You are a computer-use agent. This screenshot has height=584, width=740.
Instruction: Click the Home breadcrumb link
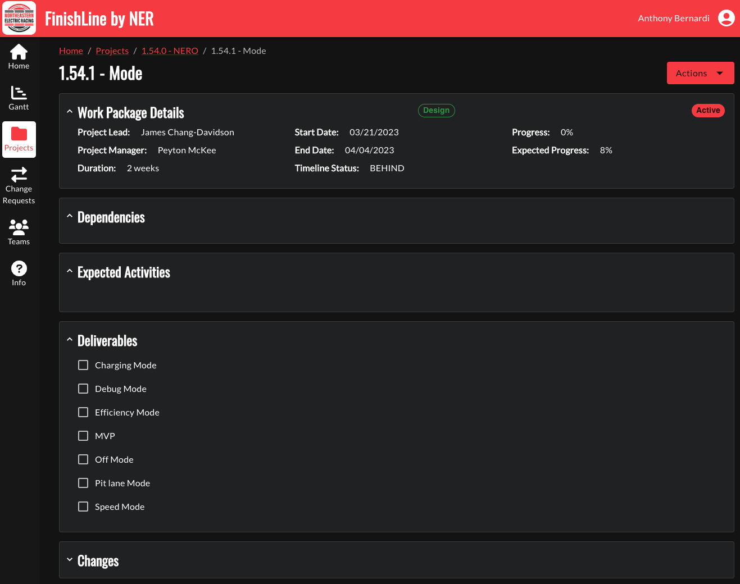pyautogui.click(x=71, y=50)
